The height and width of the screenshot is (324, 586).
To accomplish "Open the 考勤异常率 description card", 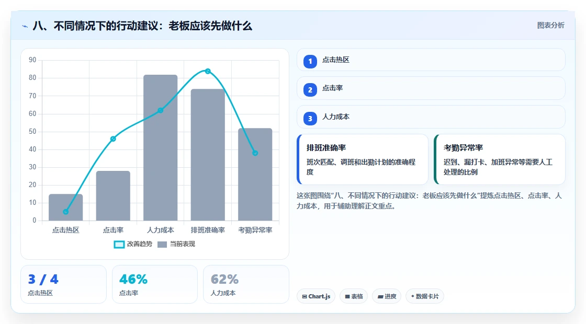I will point(500,159).
